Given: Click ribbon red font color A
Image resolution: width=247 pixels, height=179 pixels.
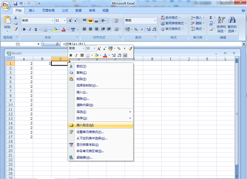Looking at the screenshot, I should coord(64,30).
